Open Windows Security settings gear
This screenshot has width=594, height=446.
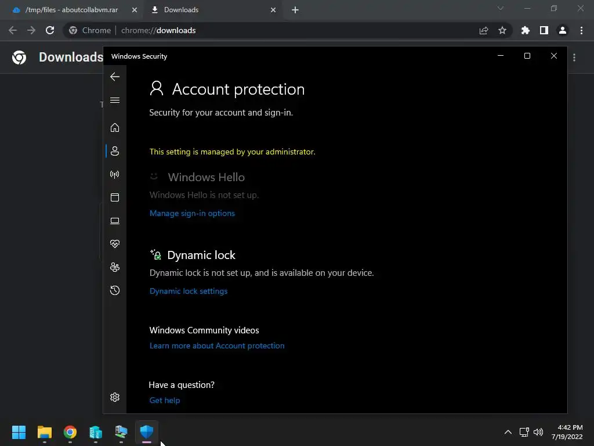[115, 397]
